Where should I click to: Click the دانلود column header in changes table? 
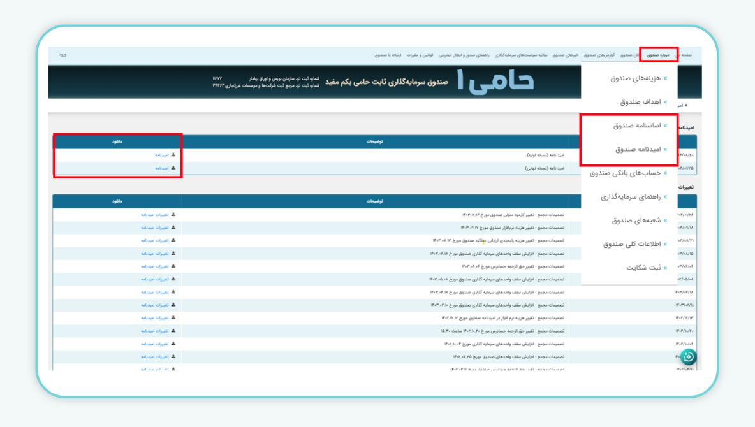tap(117, 201)
